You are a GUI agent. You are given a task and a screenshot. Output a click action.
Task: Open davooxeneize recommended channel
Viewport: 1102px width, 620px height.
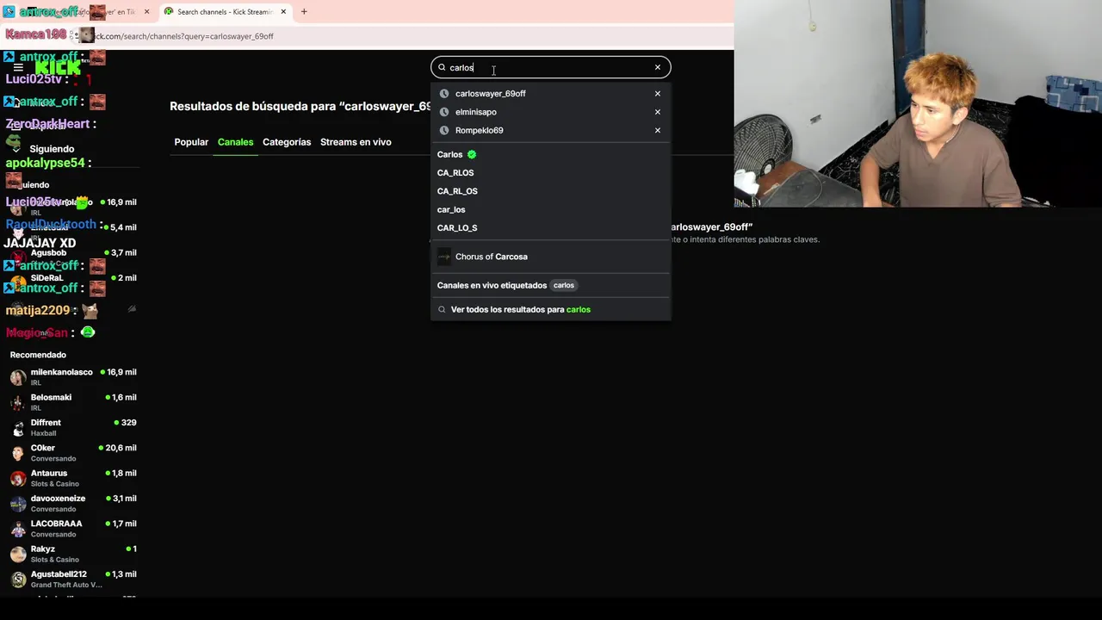pyautogui.click(x=73, y=503)
